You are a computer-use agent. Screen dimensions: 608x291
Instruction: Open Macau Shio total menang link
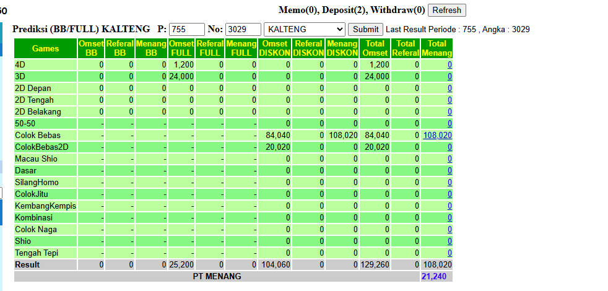pos(449,159)
